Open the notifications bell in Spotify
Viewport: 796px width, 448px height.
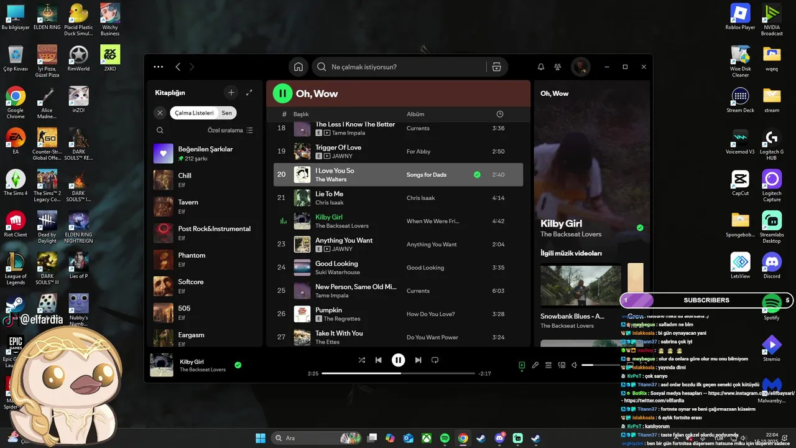541,67
